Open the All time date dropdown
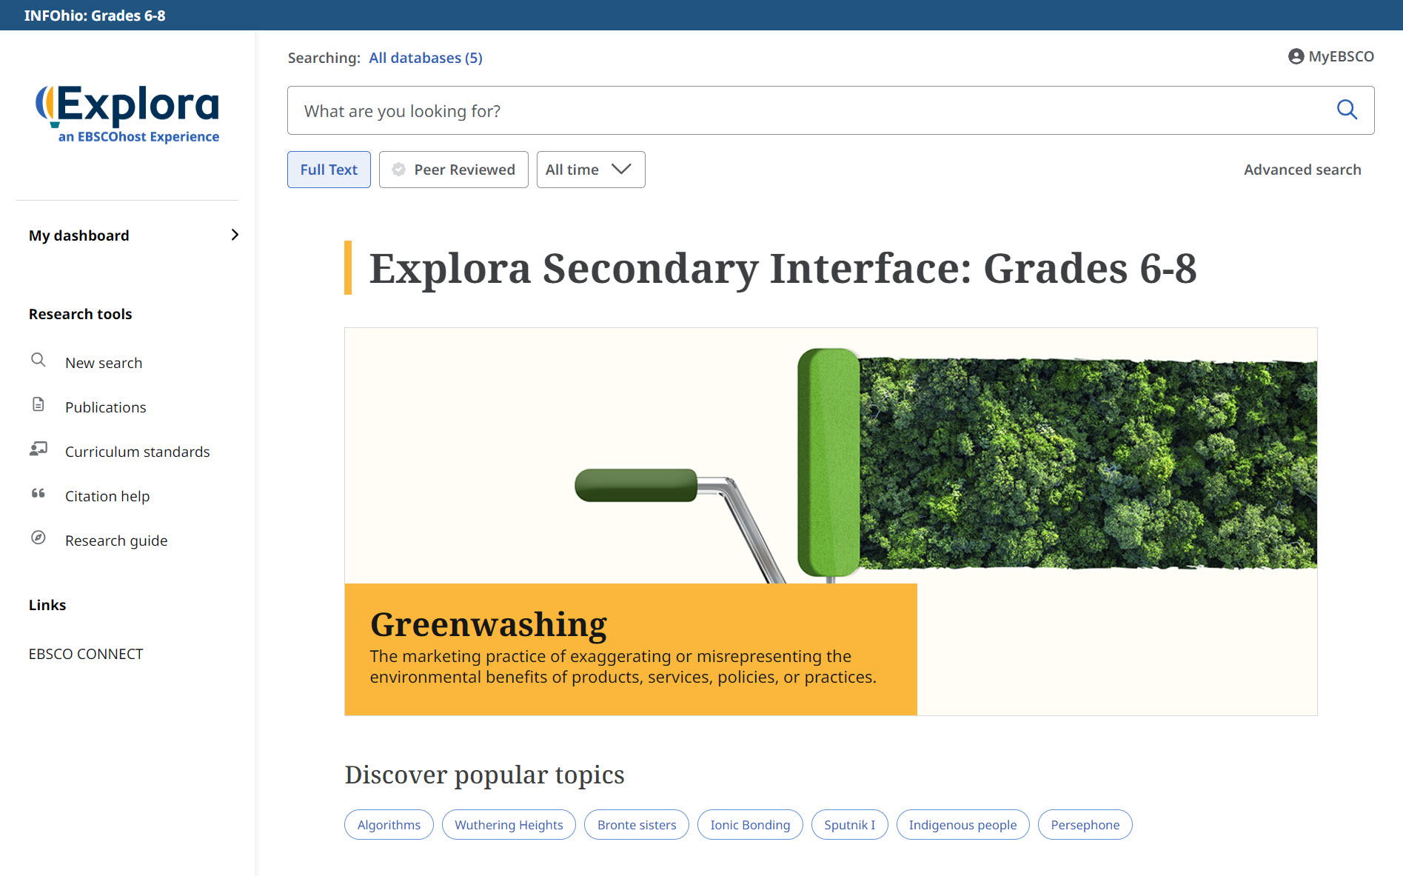 click(591, 170)
